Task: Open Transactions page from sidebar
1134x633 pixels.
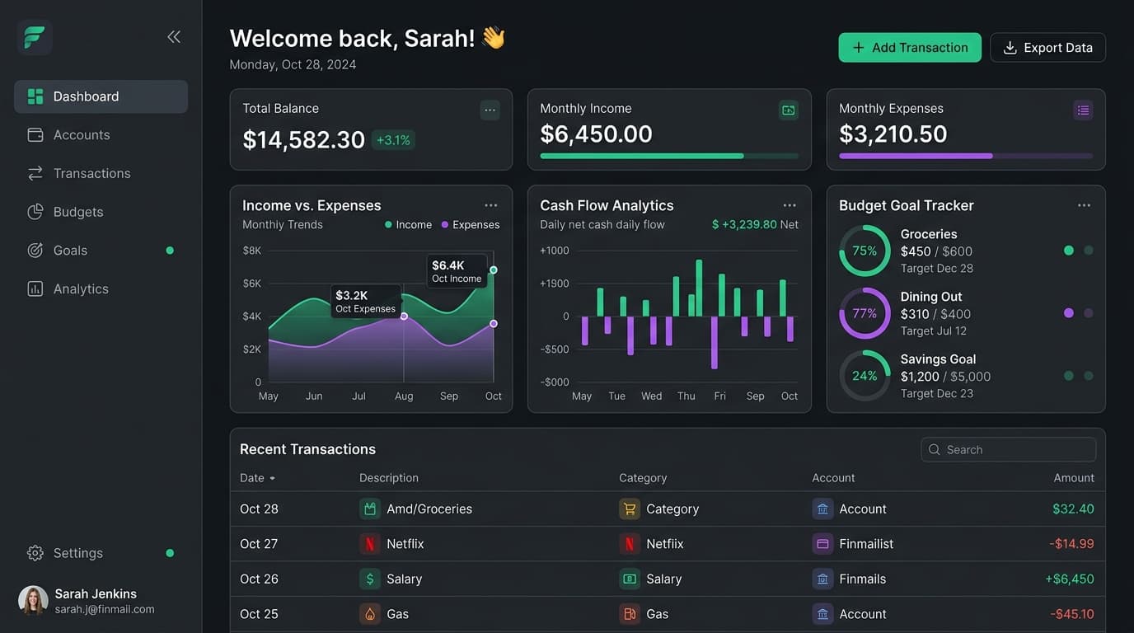Action: 91,173
